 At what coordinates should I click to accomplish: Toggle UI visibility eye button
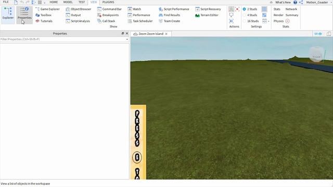[x=318, y=34]
